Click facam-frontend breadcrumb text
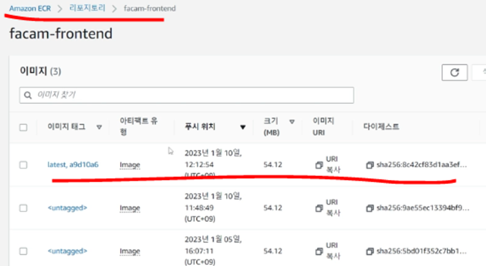The height and width of the screenshot is (266, 486). [x=150, y=9]
